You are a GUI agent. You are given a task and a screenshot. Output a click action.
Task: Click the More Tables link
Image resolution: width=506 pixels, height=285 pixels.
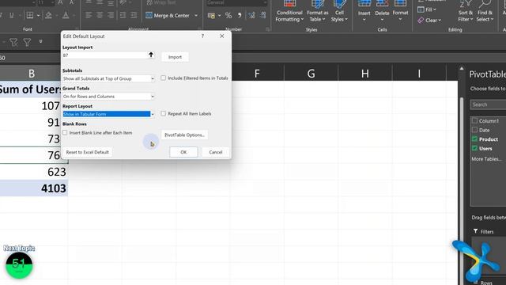click(x=487, y=159)
